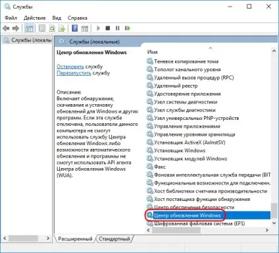
Task: Select Удаленный реестр service
Action: click(x=176, y=86)
